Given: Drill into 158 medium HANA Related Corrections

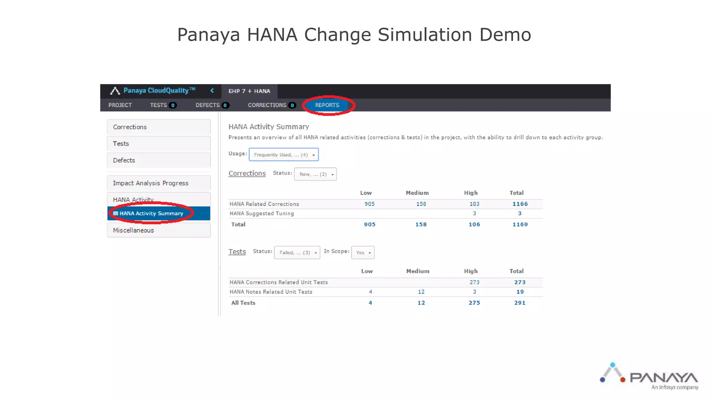Looking at the screenshot, I should pyautogui.click(x=421, y=204).
